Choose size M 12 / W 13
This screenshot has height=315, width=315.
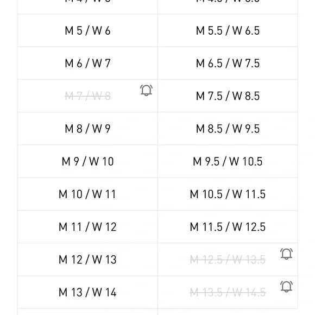(x=87, y=260)
